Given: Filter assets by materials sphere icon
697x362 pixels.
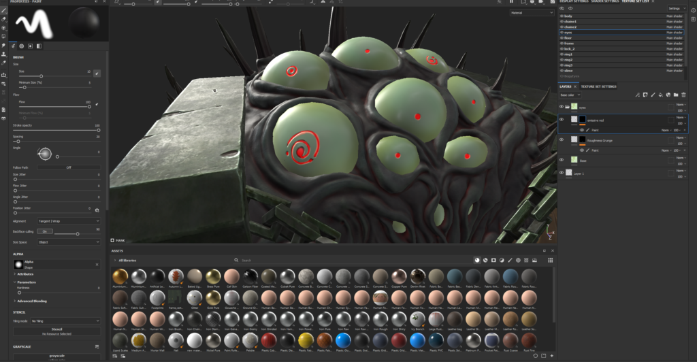Looking at the screenshot, I should [x=477, y=260].
